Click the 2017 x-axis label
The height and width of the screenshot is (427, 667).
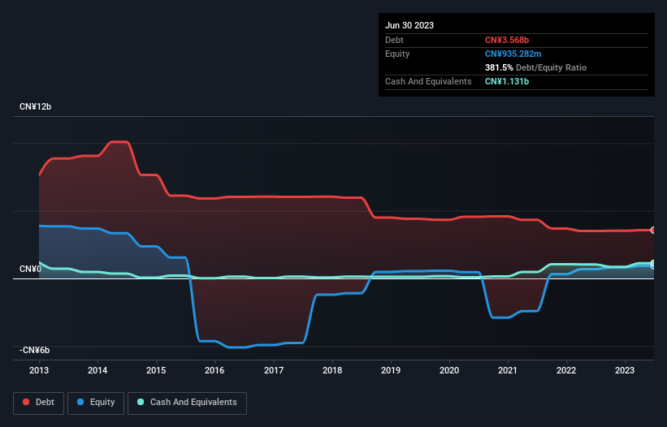pyautogui.click(x=274, y=370)
